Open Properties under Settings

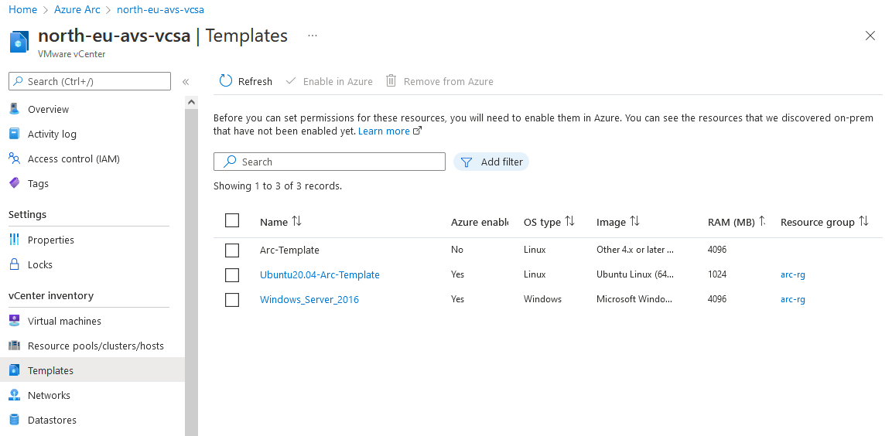50,240
